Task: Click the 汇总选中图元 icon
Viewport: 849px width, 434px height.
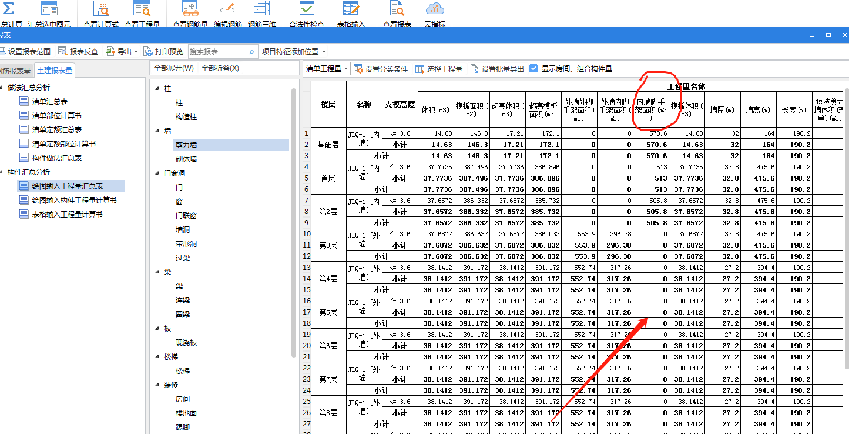Action: [x=49, y=8]
